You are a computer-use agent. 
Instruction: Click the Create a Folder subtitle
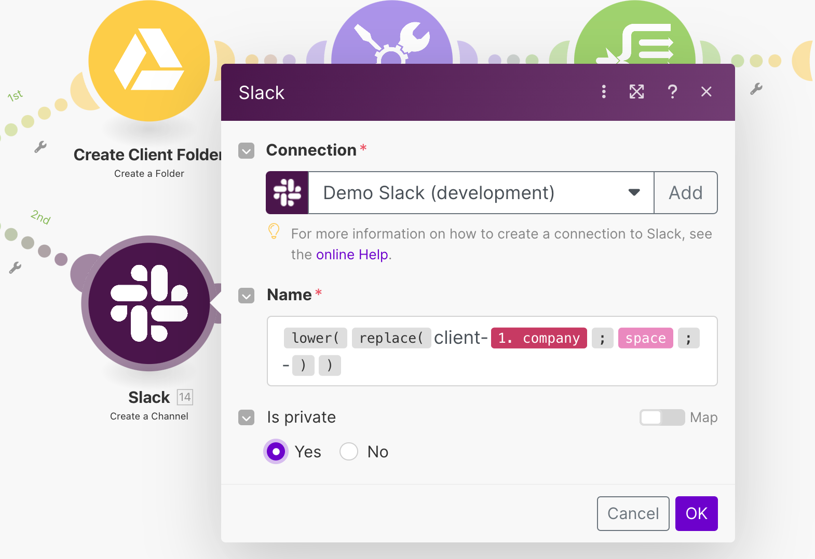click(149, 174)
